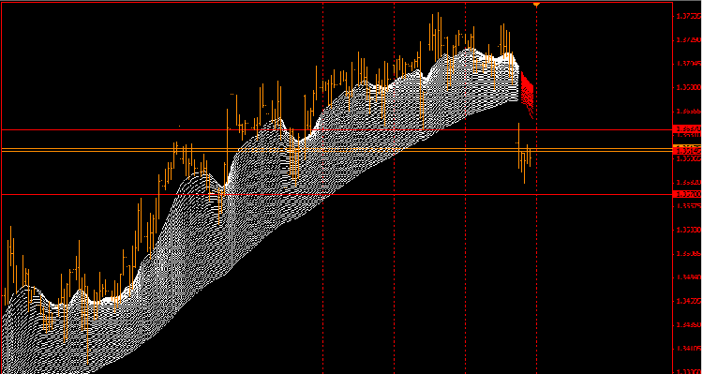Click the orange triangle marker atop the chart
The height and width of the screenshot is (374, 703).
tap(537, 5)
